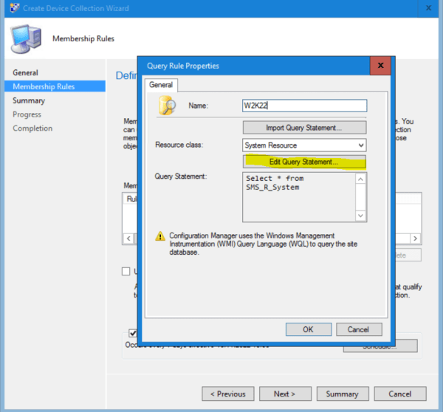The height and width of the screenshot is (412, 443).
Task: Select General step in wizard sidebar
Action: 25,72
